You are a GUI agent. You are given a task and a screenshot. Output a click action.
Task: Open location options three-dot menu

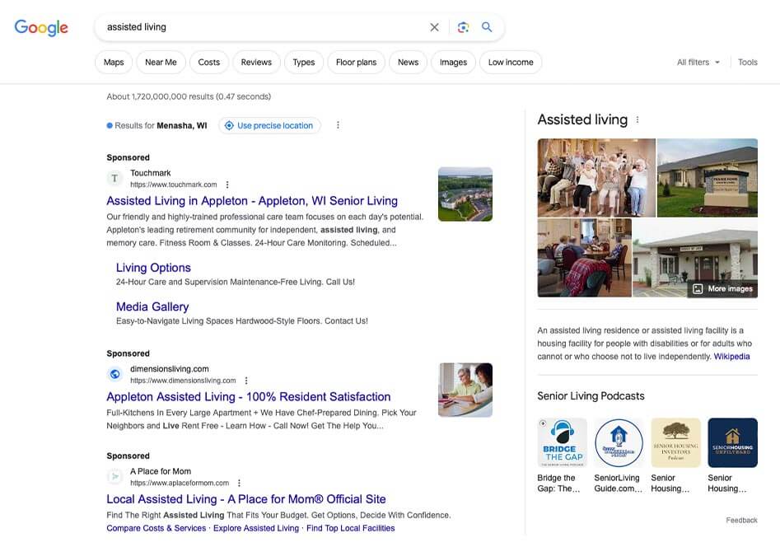tap(338, 125)
